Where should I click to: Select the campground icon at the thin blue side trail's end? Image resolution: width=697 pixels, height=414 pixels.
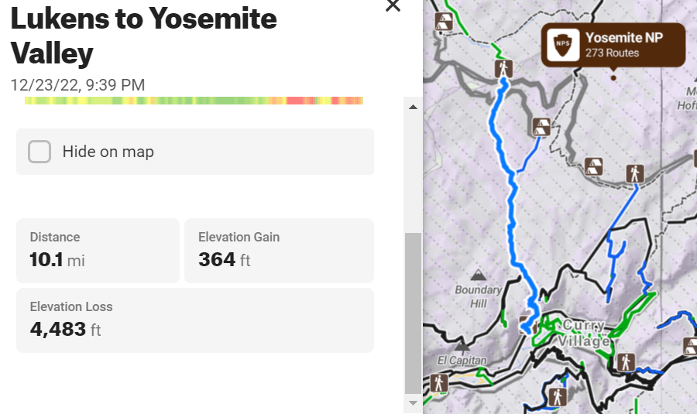541,126
